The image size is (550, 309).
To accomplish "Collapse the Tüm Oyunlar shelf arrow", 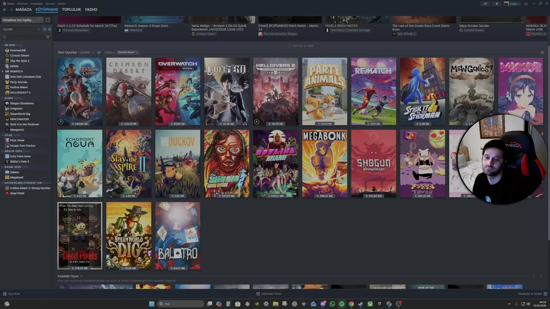I will [541, 52].
